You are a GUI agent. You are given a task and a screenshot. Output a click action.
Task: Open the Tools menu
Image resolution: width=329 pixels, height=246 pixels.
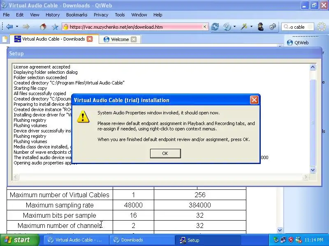120,15
